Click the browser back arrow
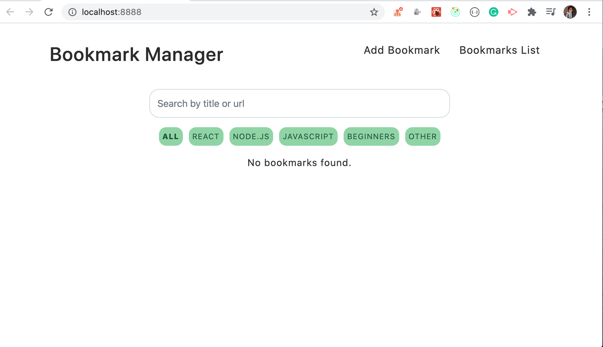This screenshot has width=603, height=347. [10, 12]
